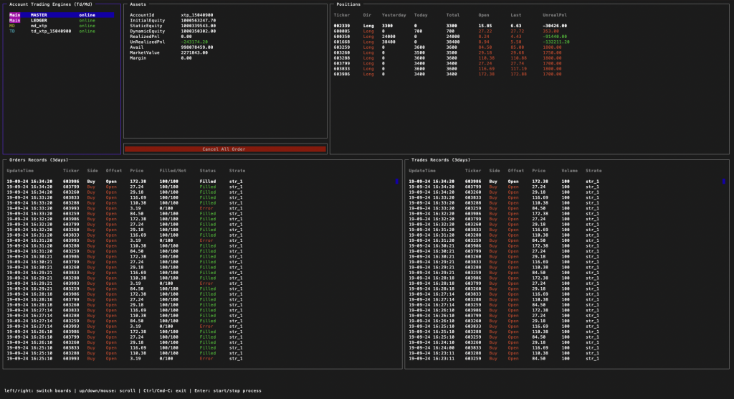This screenshot has height=399, width=734.
Task: Select the MASTER engine row
Action: (x=62, y=15)
